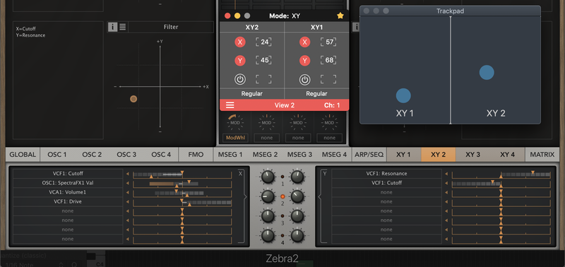Click the list view icon beside Filter
The width and height of the screenshot is (565, 267).
pos(122,27)
